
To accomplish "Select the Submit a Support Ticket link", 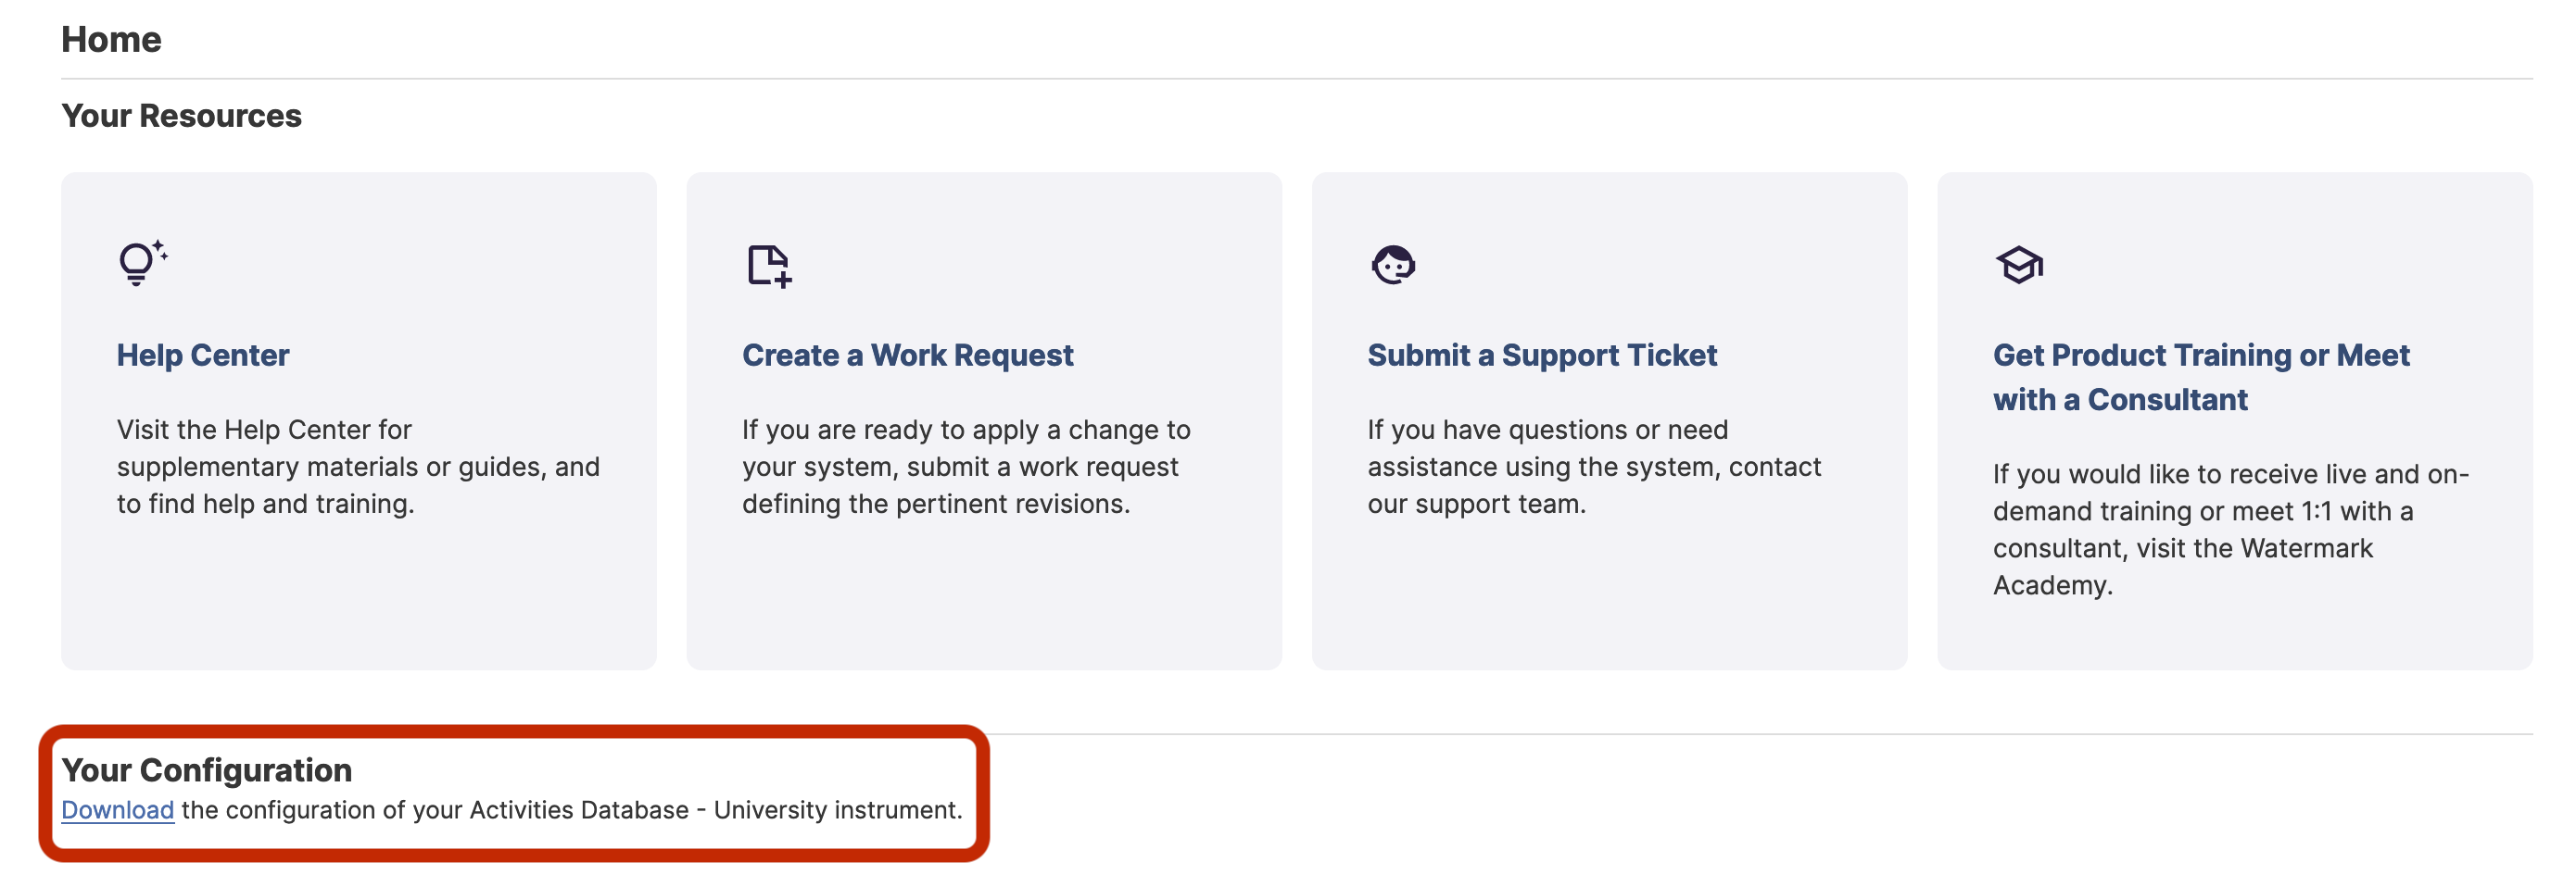I will coord(1541,355).
